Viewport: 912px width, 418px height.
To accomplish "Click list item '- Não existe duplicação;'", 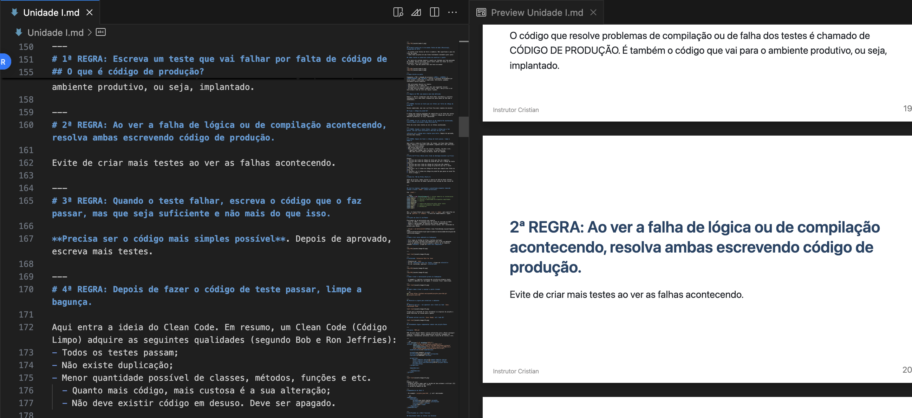I will [x=112, y=365].
